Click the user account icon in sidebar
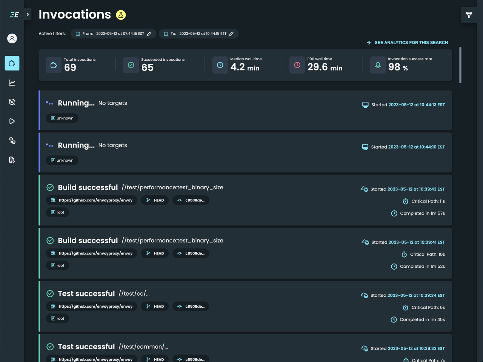483x362 pixels. (12, 38)
